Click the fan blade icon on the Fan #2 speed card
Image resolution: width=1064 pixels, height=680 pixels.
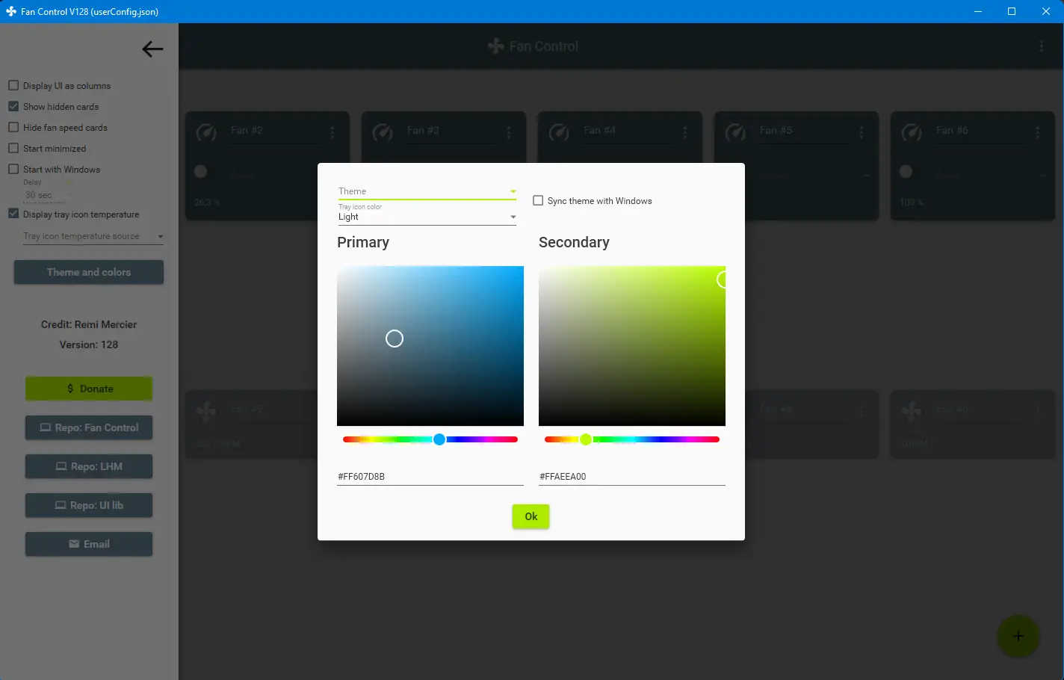coord(206,411)
